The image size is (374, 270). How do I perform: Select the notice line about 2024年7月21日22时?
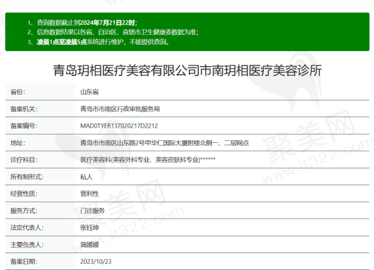82,22
